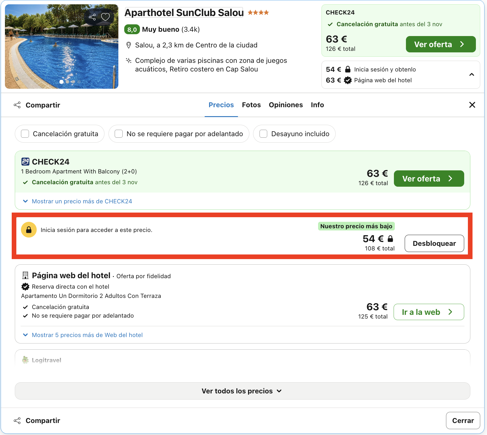
Task: Toggle Desayuno incluido checkbox
Action: (263, 134)
